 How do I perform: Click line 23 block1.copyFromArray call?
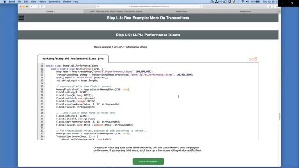tap(88, 104)
